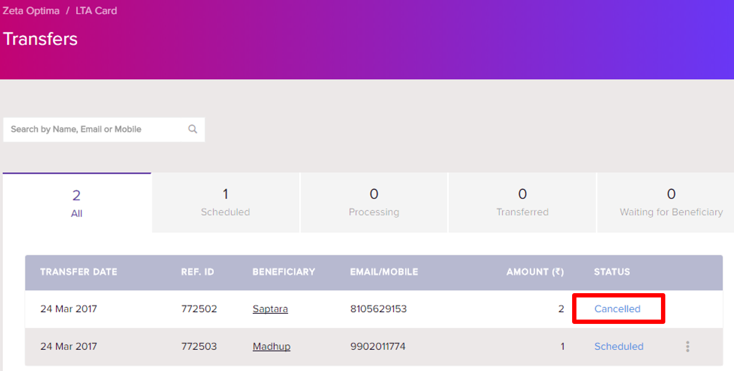The width and height of the screenshot is (734, 371).
Task: Click the transfer date in Saptara row
Action: click(x=69, y=309)
